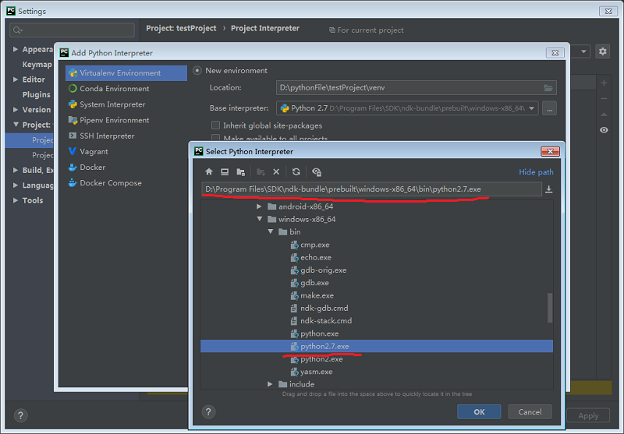Select Virtualenv Environment option
Image resolution: width=624 pixels, height=434 pixels.
pos(126,73)
